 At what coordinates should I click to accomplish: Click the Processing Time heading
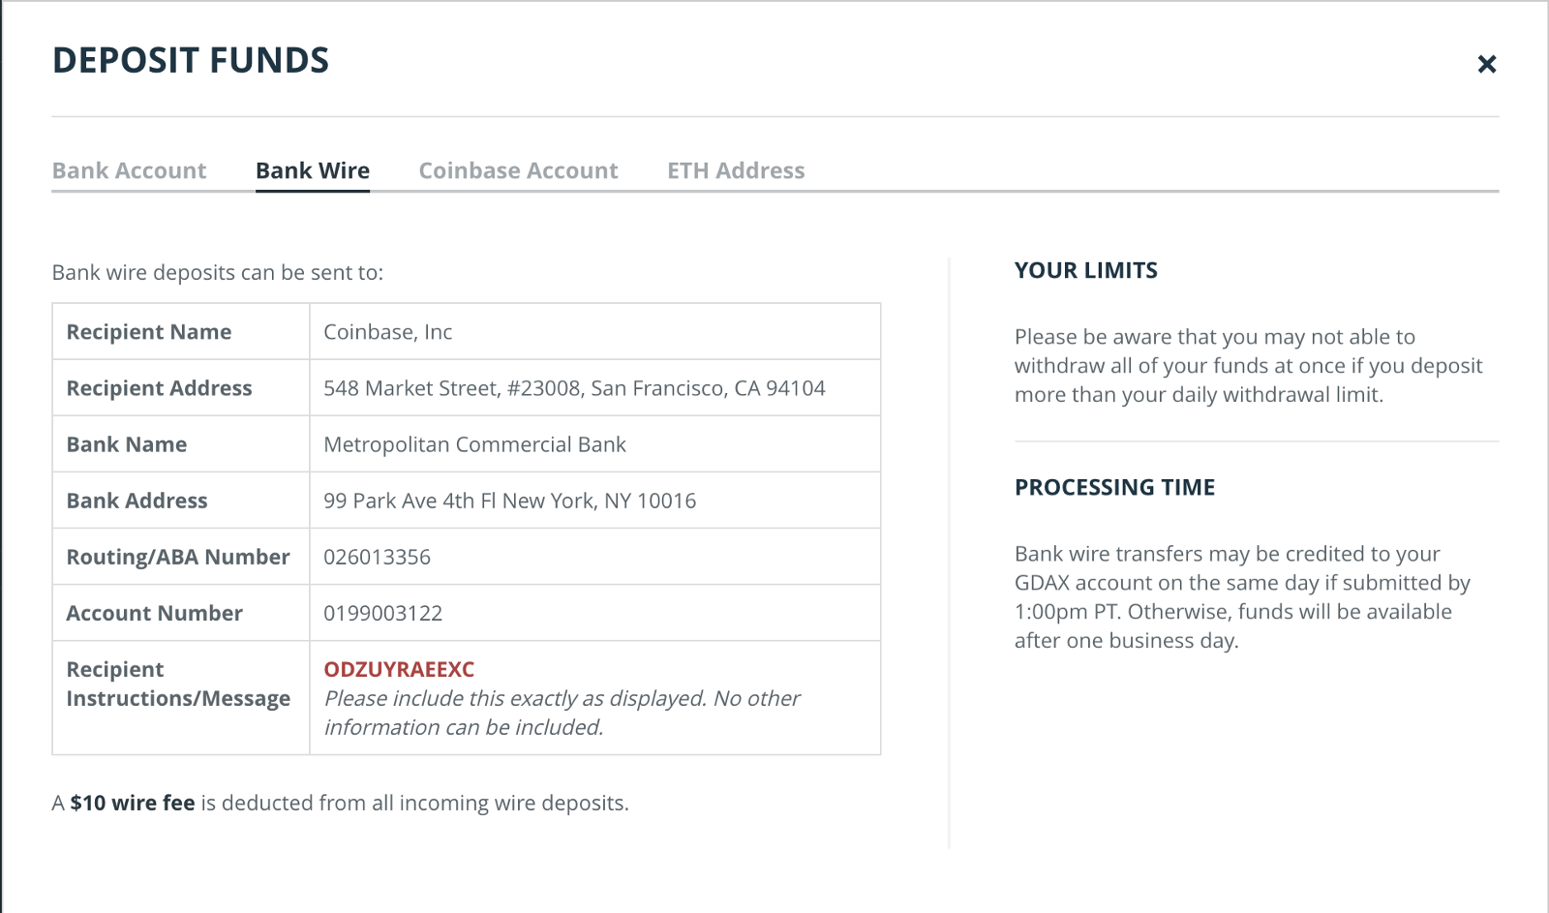[x=1114, y=488]
